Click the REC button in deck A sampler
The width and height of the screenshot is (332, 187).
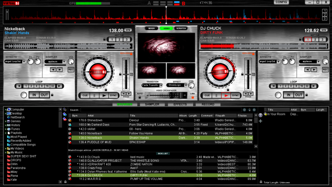(71, 70)
